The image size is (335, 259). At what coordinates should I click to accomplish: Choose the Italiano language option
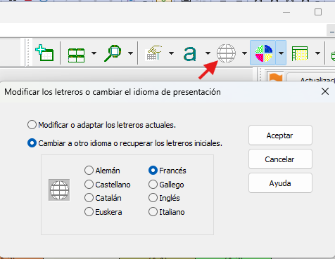pyautogui.click(x=167, y=212)
